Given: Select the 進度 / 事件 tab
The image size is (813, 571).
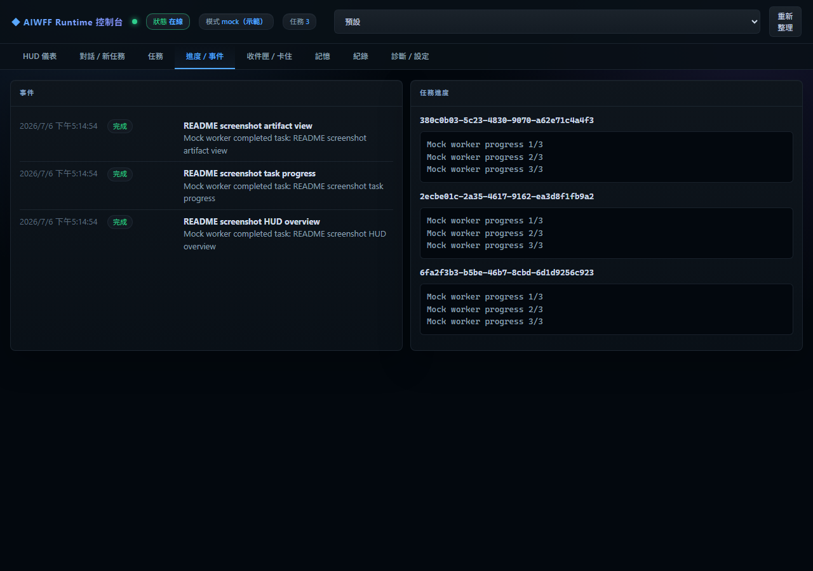Looking at the screenshot, I should tap(205, 56).
